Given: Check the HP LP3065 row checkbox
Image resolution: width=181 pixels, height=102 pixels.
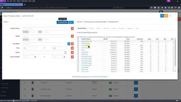Looking at the screenshot, I should [78, 45].
